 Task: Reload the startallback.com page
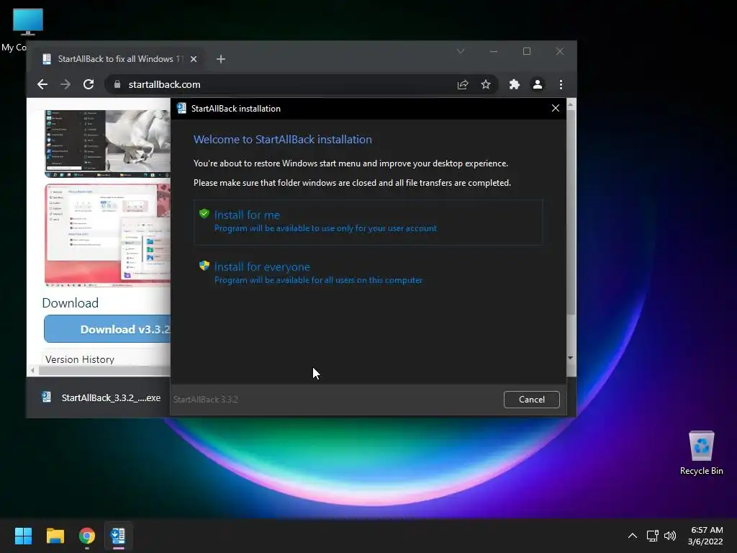89,84
